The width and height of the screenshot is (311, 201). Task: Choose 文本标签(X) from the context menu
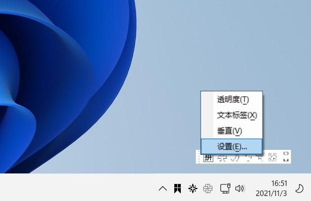231,115
